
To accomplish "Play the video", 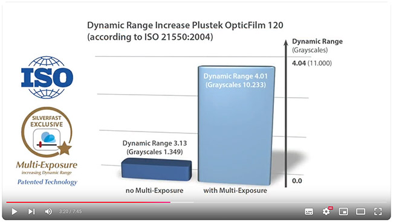I will 15,212.
